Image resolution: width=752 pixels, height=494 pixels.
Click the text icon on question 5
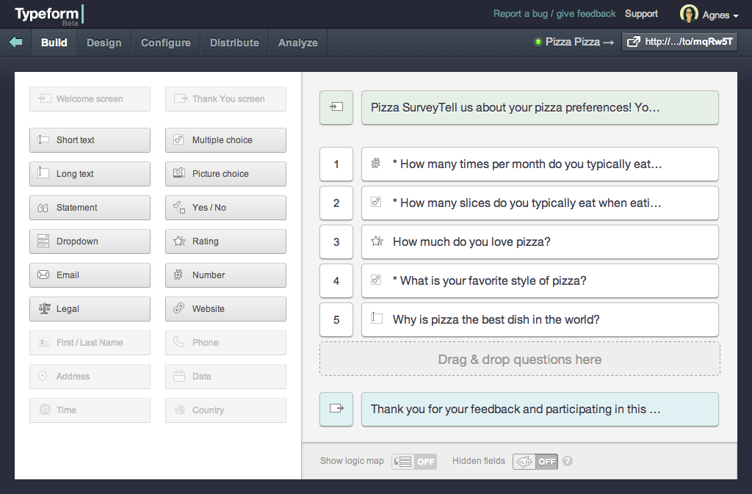pos(377,318)
